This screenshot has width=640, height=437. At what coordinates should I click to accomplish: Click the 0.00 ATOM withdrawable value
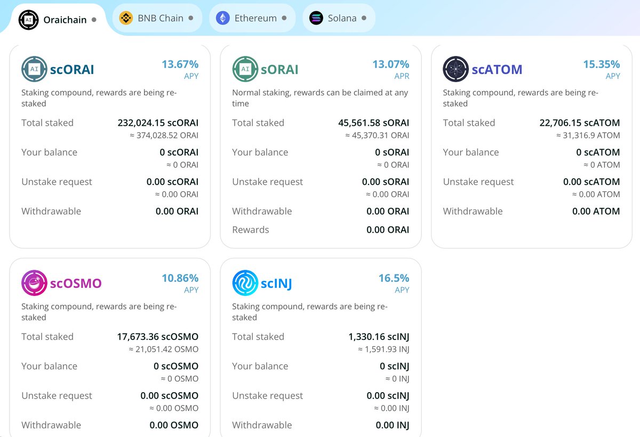596,212
